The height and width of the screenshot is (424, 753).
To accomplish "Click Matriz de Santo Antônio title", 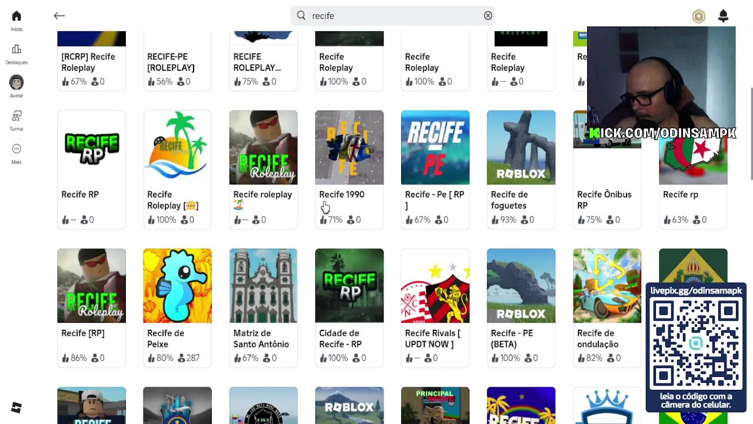I will [261, 339].
